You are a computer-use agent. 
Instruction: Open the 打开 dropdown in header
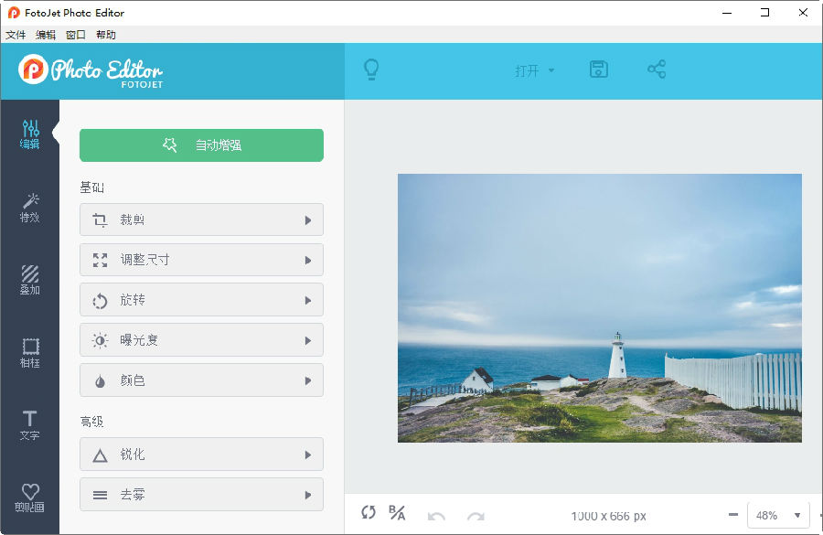click(x=535, y=70)
